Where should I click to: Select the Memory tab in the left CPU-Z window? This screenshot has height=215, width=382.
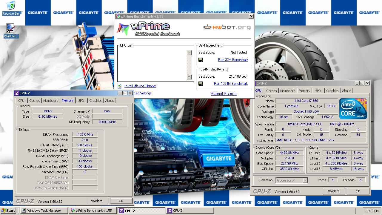67,100
